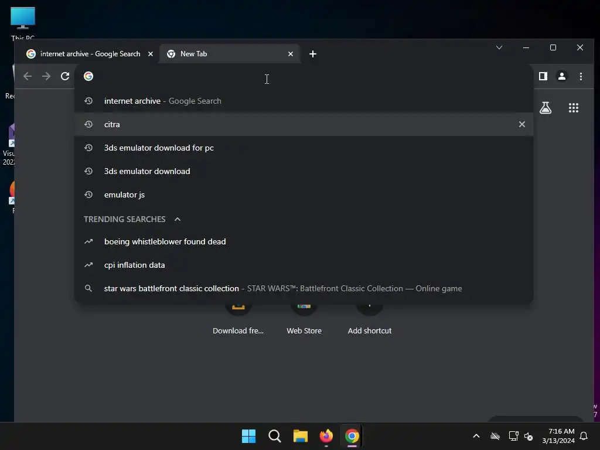Select This PC desktop icon
The image size is (600, 450).
[x=23, y=23]
